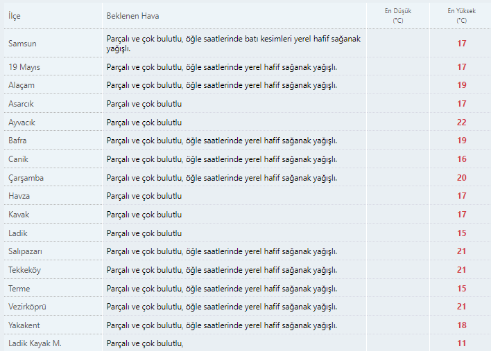491x351 pixels.
Task: Click the En Düşük (°C) column header
Action: pos(398,16)
